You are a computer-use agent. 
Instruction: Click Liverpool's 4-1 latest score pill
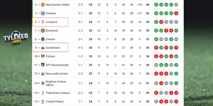80,22
